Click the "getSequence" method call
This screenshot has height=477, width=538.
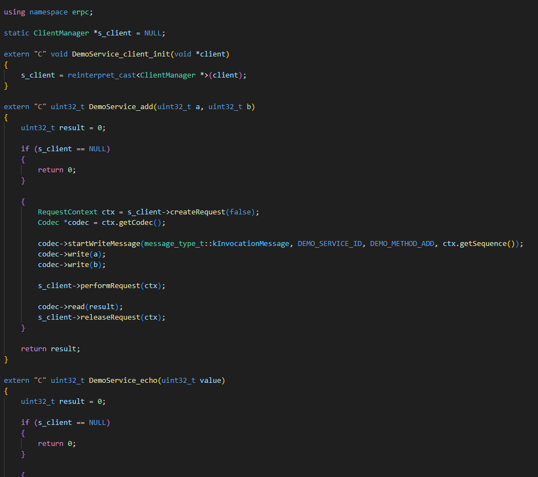click(483, 243)
